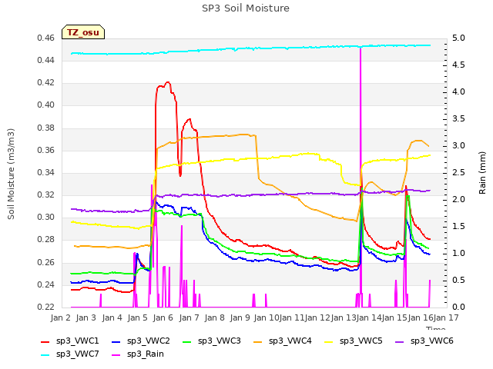
Task: Click the 0.42 left axis value
Action: click(46, 82)
